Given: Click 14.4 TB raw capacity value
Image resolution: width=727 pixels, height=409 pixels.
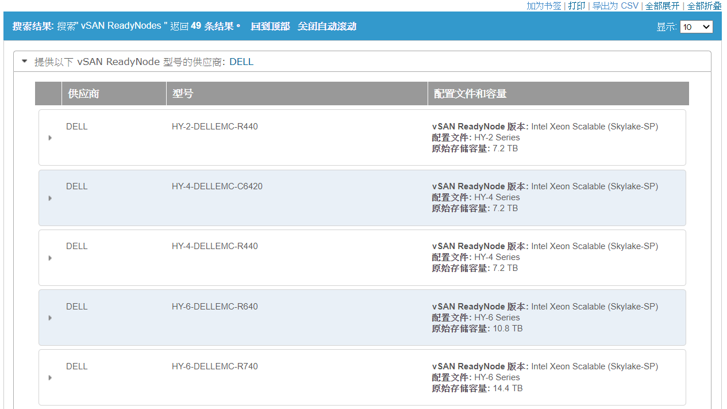Looking at the screenshot, I should [x=508, y=388].
